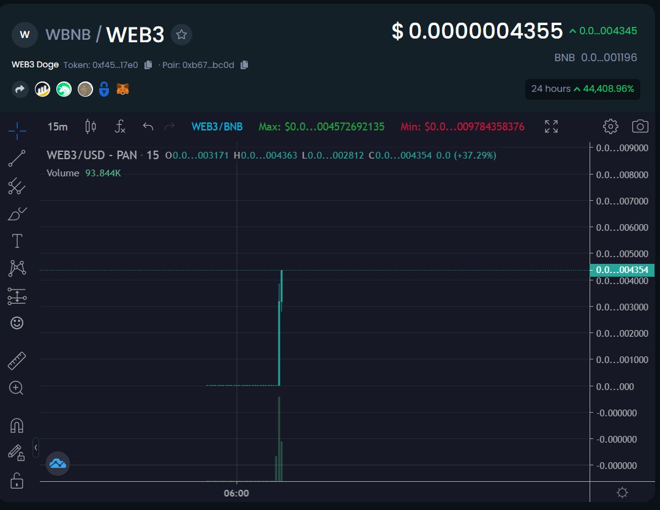Click the blue padlock icon

tap(104, 89)
